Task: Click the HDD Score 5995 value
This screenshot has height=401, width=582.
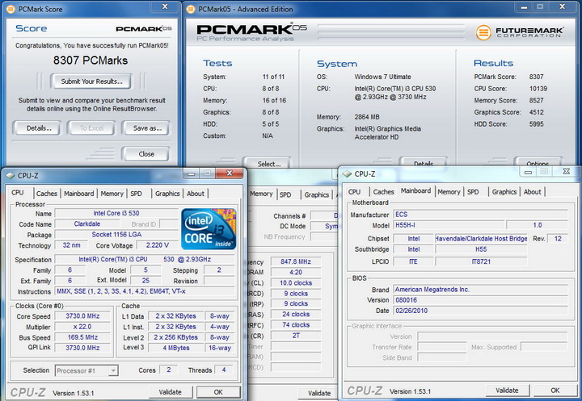Action: pos(537,124)
